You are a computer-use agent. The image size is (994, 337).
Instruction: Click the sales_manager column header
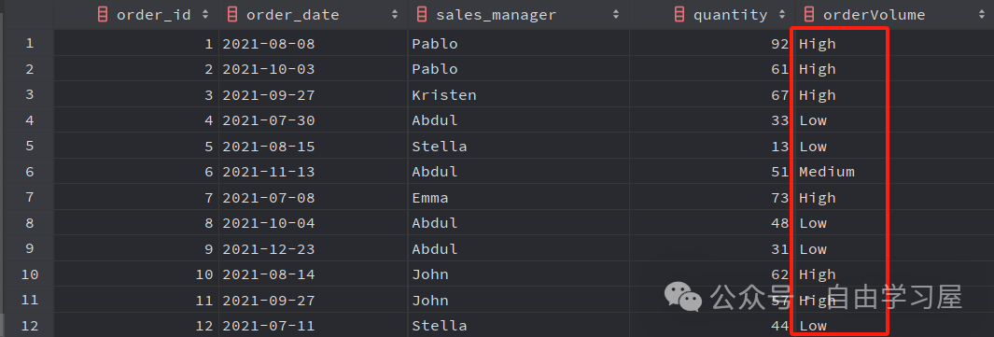(519, 15)
